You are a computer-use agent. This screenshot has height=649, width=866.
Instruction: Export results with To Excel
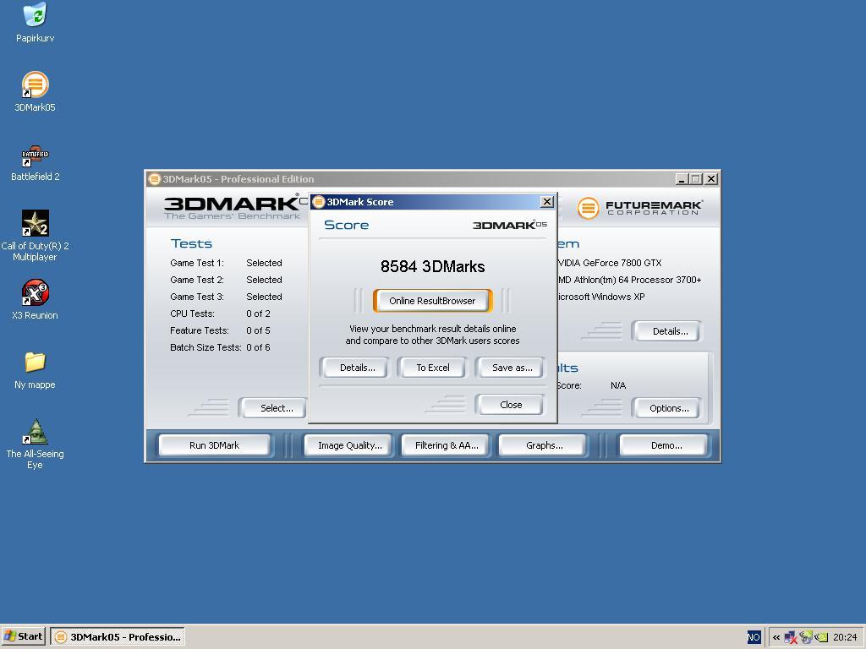[432, 368]
